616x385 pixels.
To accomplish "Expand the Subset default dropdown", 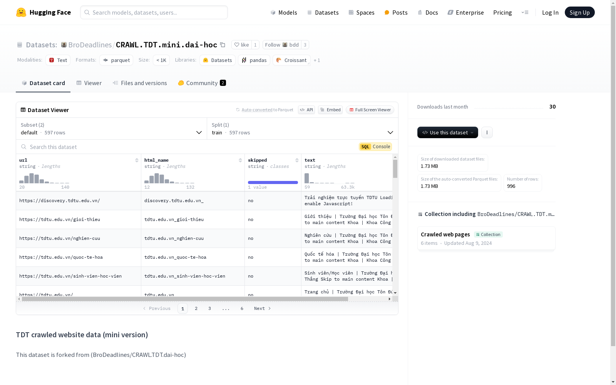I will (x=111, y=129).
